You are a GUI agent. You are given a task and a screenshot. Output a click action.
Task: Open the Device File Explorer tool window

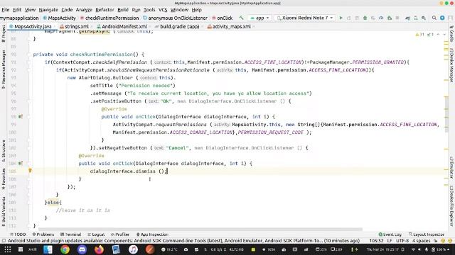(x=452, y=205)
